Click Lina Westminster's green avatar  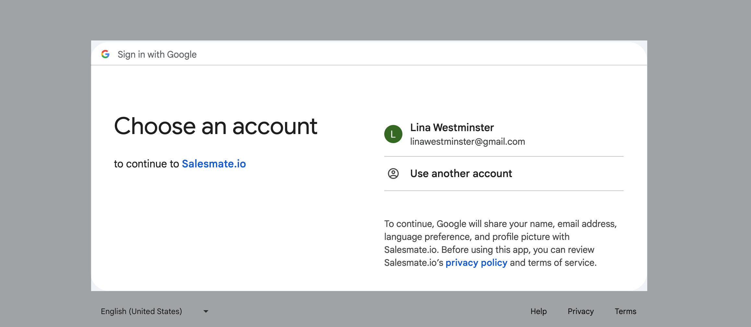[393, 134]
